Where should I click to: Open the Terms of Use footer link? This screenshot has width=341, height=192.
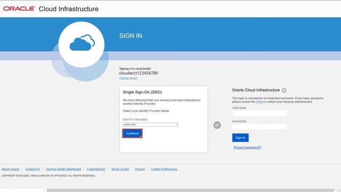click(120, 169)
